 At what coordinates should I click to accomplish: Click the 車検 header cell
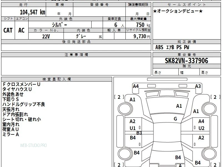pyautogui.click(x=60, y=5)
